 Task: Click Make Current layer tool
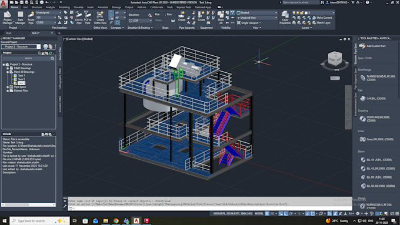pyautogui.click(x=322, y=18)
